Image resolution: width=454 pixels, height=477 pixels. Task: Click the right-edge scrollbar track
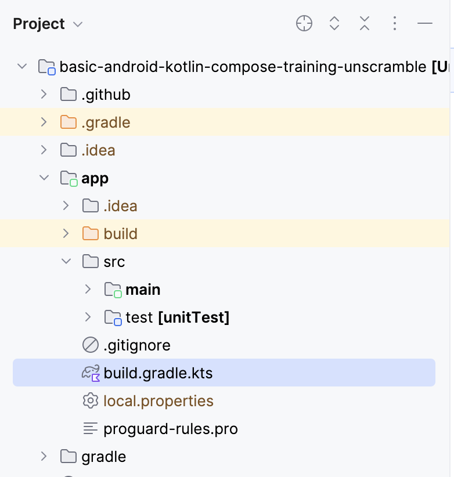pos(451,232)
